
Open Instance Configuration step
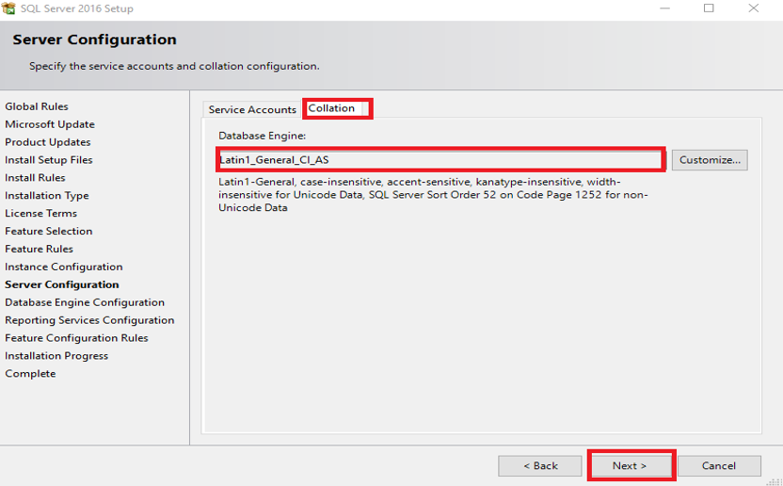coord(64,267)
